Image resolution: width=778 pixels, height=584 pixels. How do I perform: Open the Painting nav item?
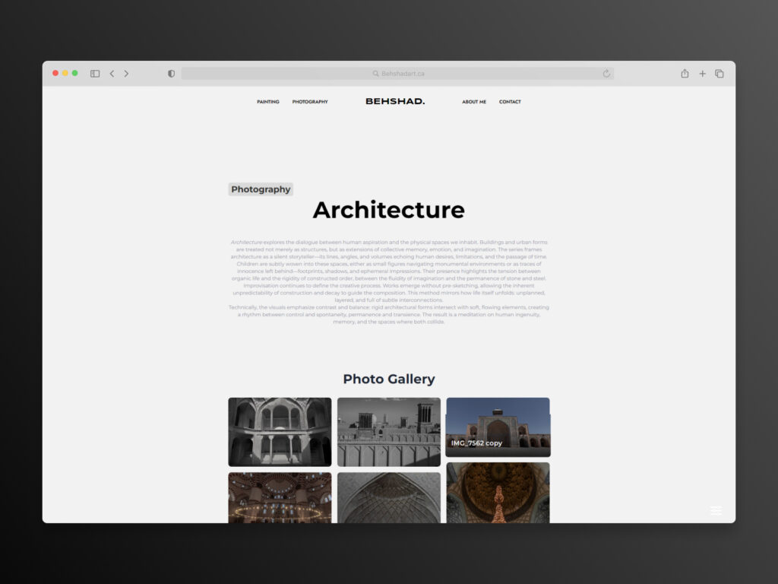(268, 102)
